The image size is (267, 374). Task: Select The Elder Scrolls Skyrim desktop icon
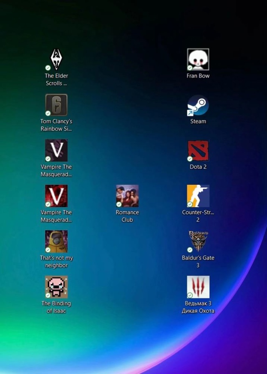[56, 60]
